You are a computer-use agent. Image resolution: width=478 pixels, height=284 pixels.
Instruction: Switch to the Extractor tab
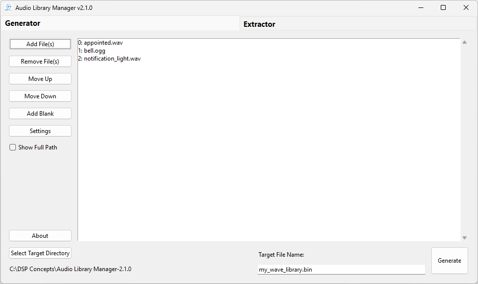pyautogui.click(x=259, y=24)
